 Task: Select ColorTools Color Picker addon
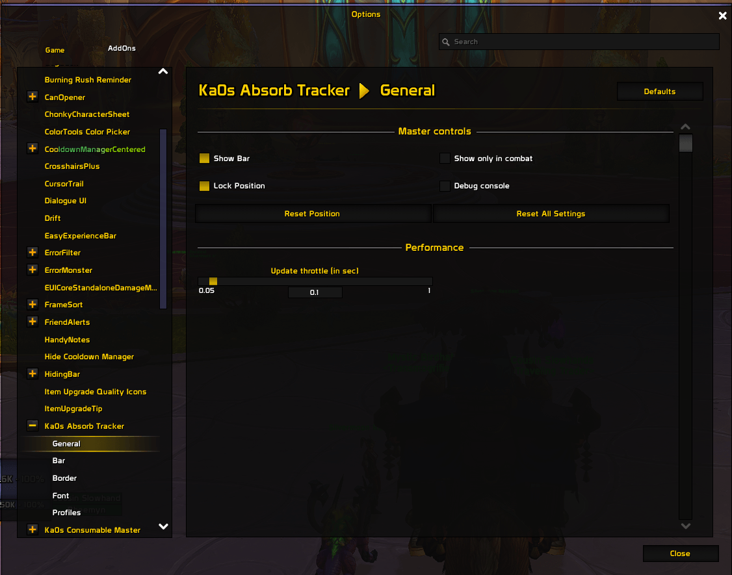(x=87, y=132)
